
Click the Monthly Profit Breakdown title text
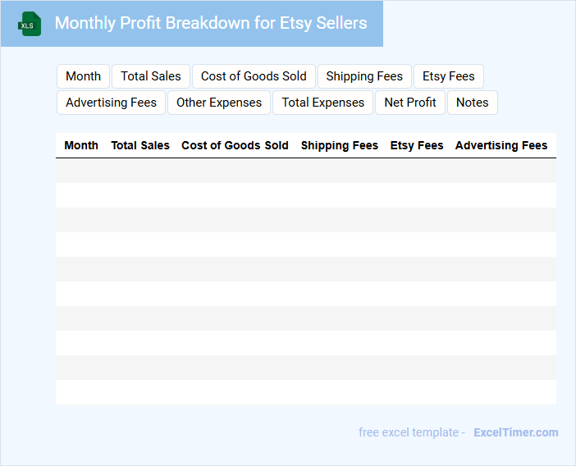pos(211,23)
